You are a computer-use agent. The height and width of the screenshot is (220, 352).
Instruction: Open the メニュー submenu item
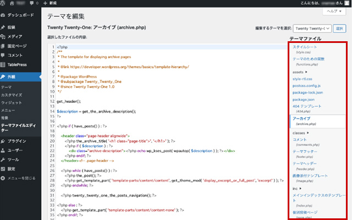8,110
